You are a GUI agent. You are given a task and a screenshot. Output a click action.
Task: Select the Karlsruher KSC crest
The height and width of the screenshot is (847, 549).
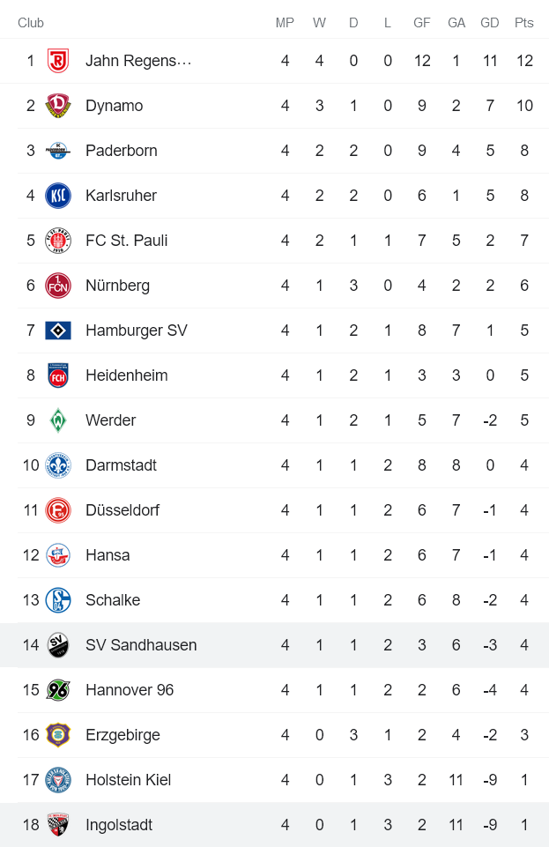[x=56, y=196]
